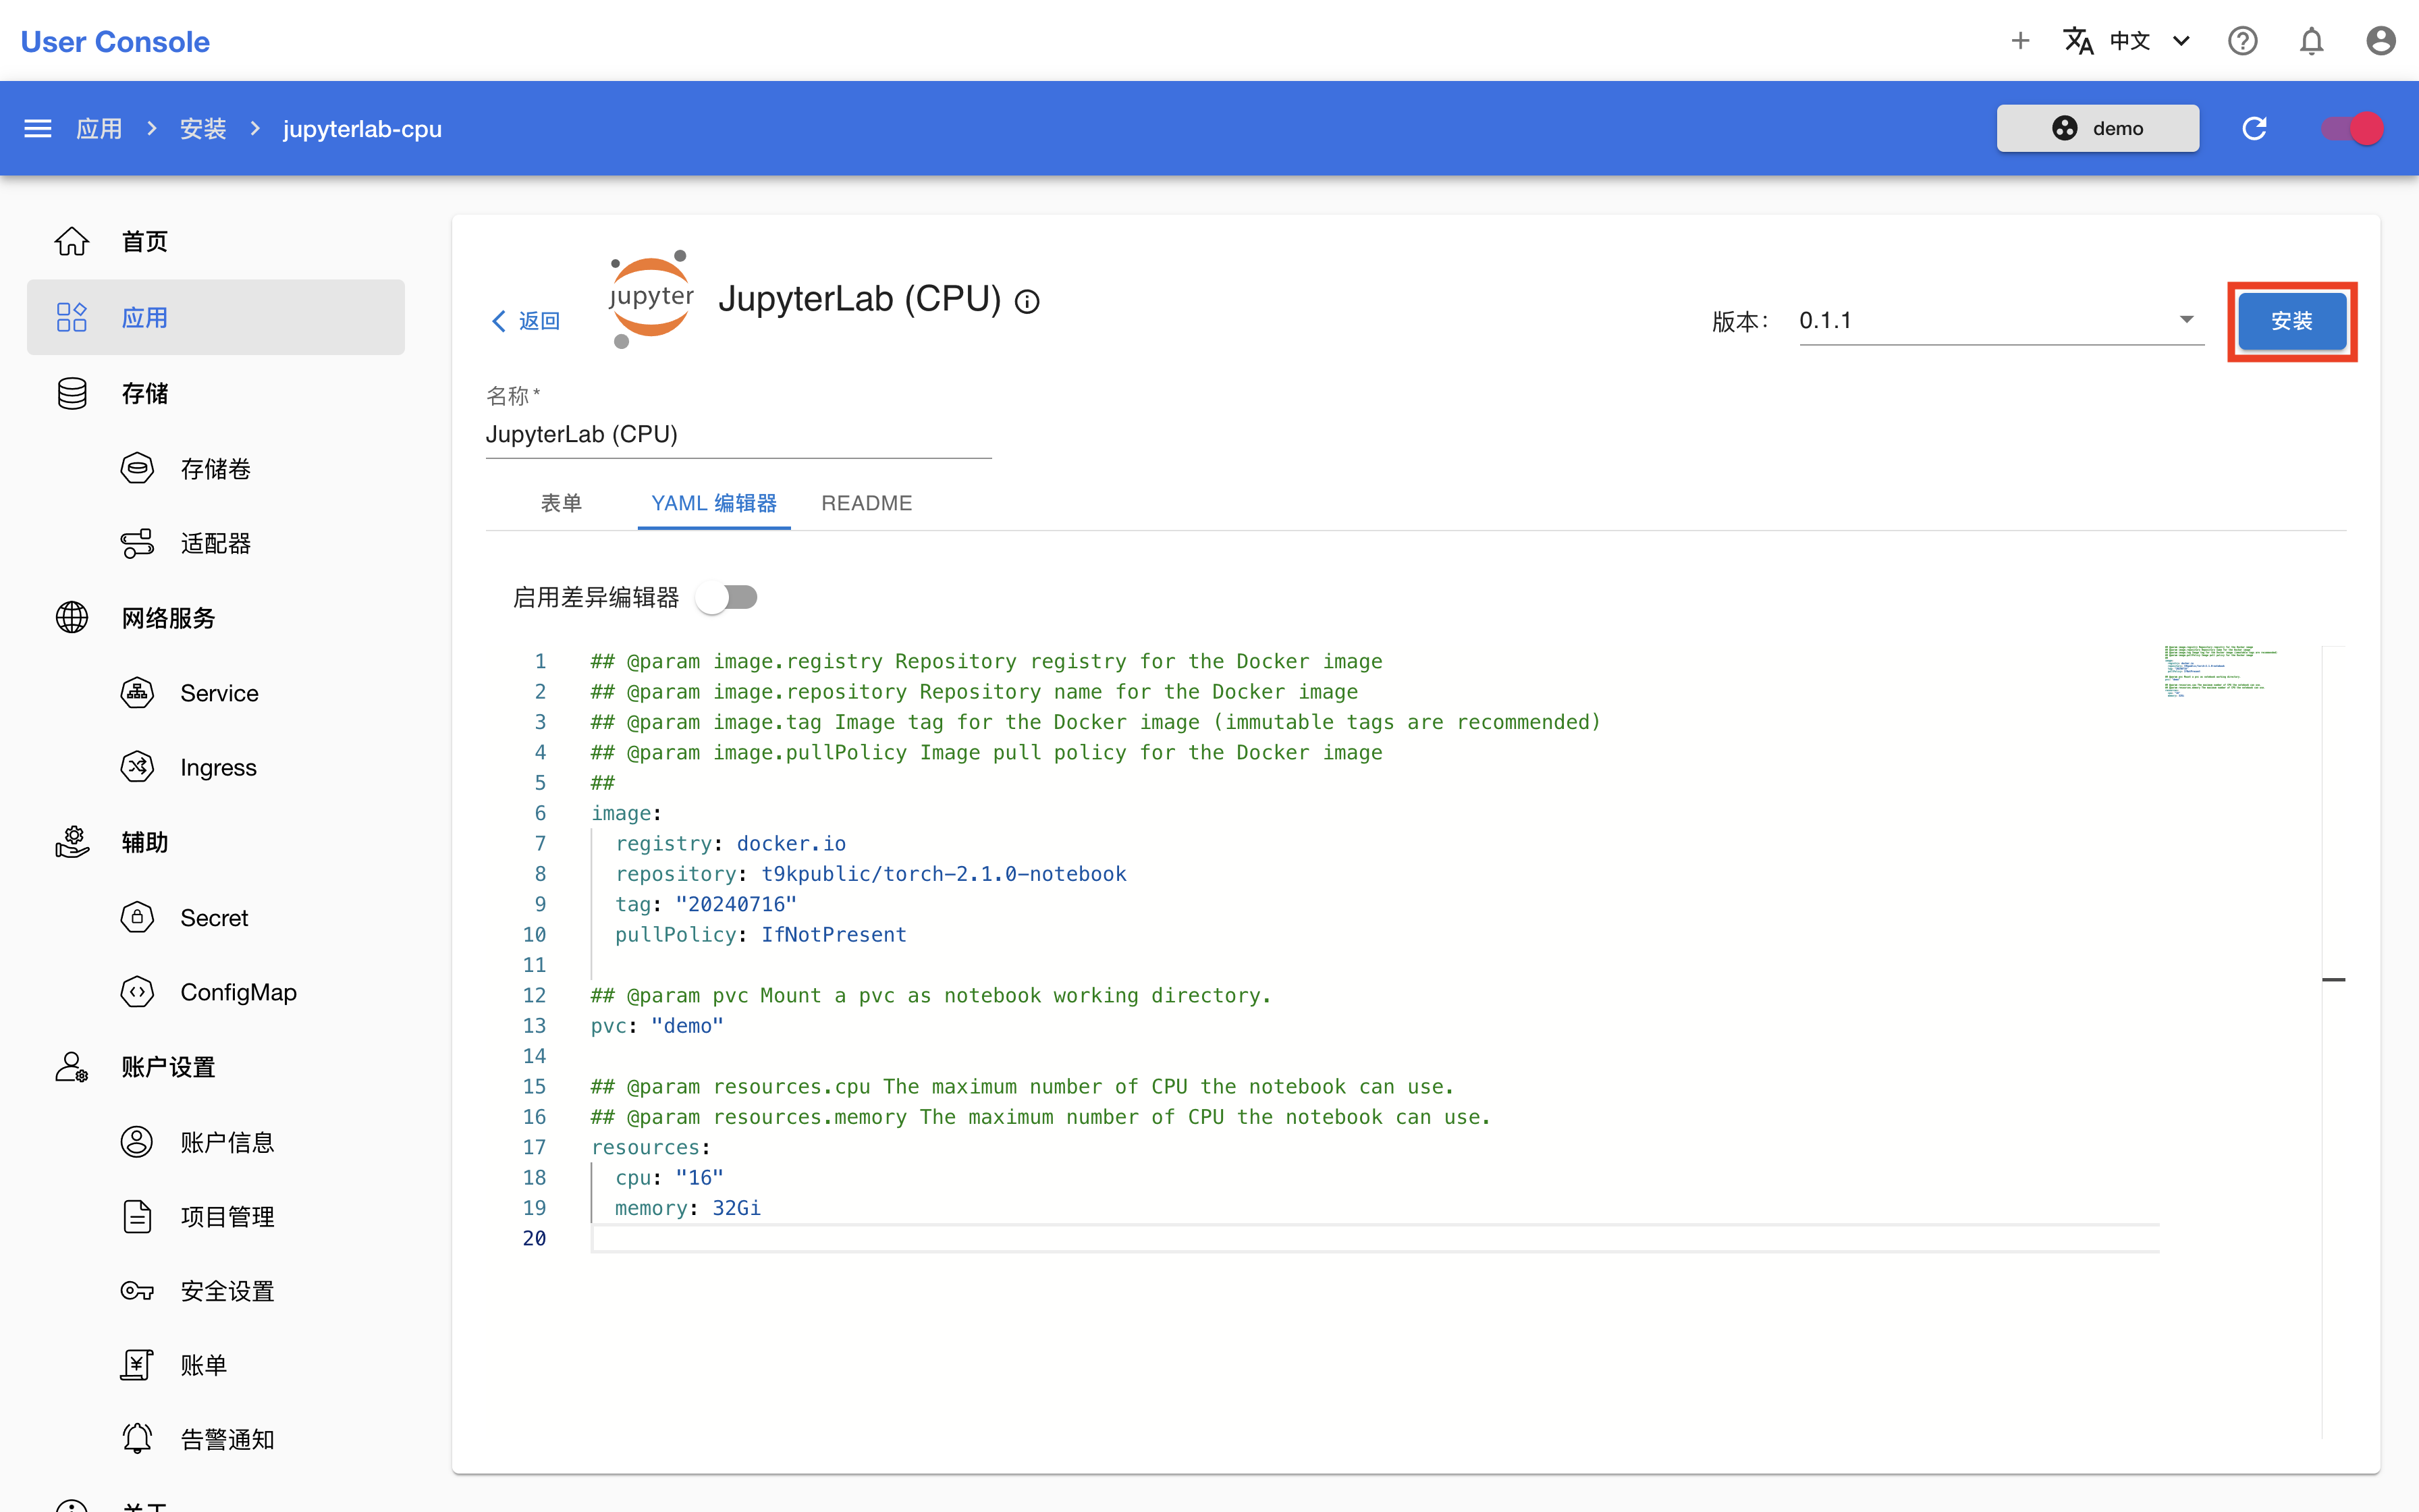This screenshot has height=1512, width=2419.
Task: Click the plus icon in top bar
Action: coord(2019,41)
